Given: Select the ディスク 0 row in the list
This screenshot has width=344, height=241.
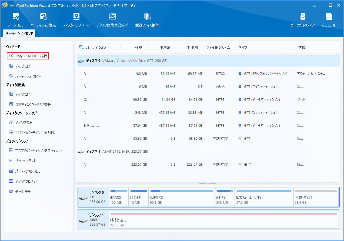Looking at the screenshot, I should 208,61.
